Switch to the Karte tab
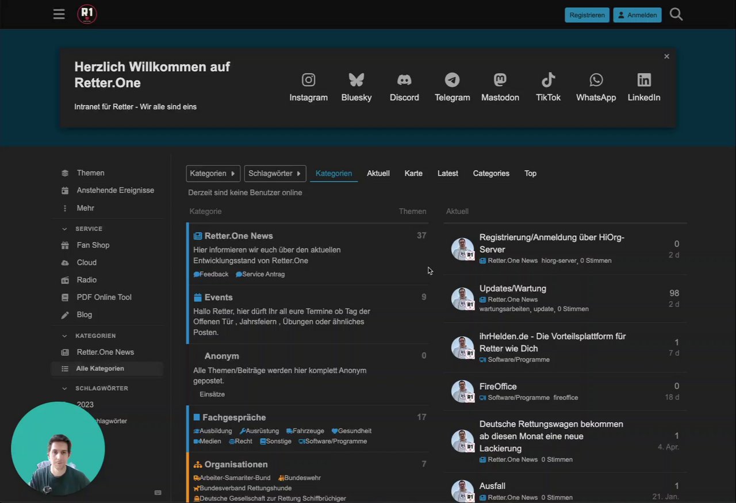The width and height of the screenshot is (736, 503). click(x=413, y=174)
